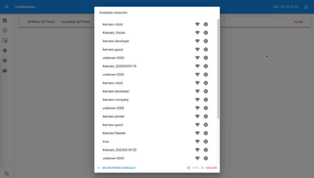Switch to the Cleaning Settings tab
The width and height of the screenshot is (314, 178).
pos(76,22)
